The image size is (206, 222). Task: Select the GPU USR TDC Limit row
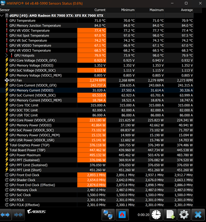click(97, 115)
